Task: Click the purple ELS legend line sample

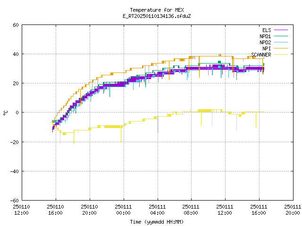Action: [281, 30]
